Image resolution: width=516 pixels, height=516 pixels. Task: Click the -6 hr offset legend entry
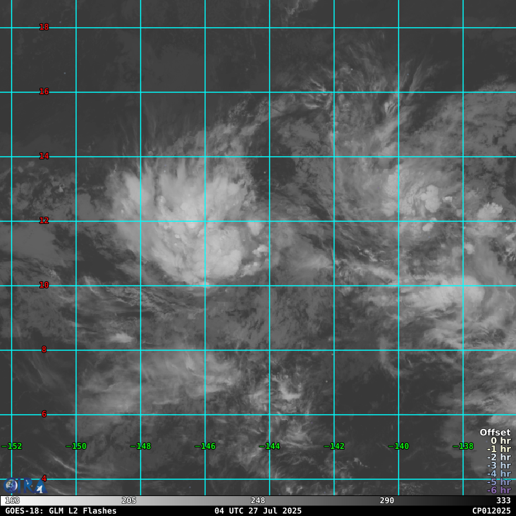499,490
